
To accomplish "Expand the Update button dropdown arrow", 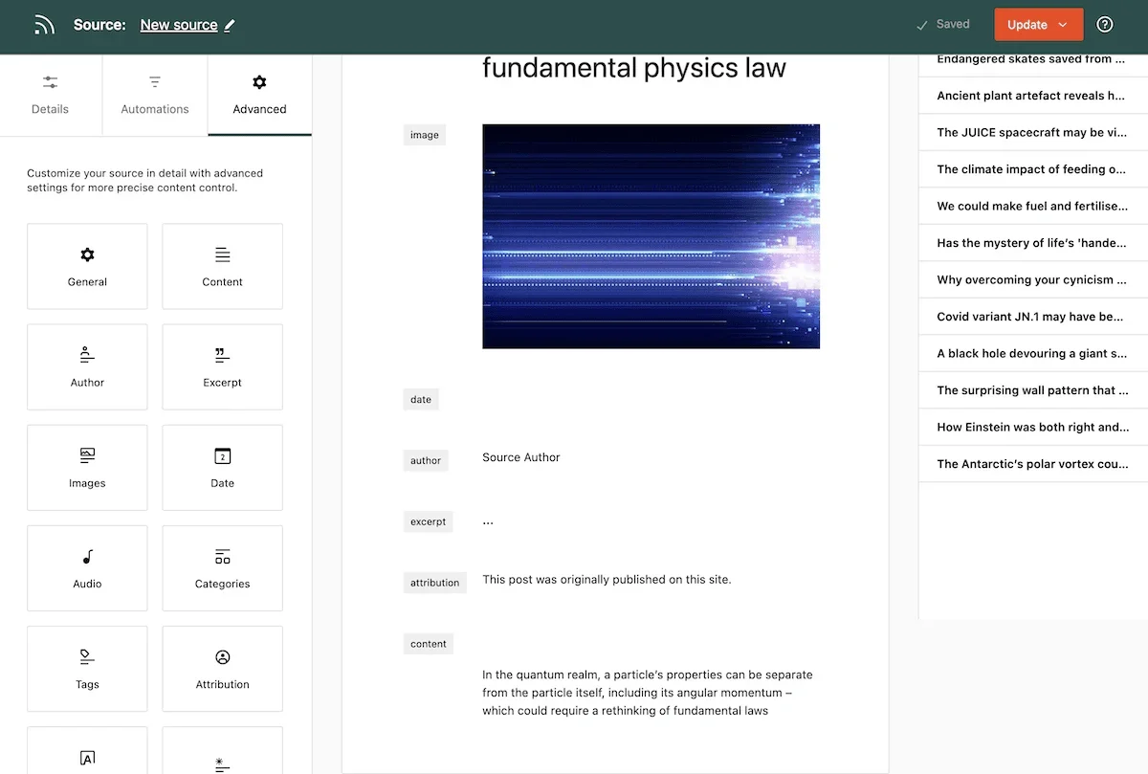I will [1063, 25].
